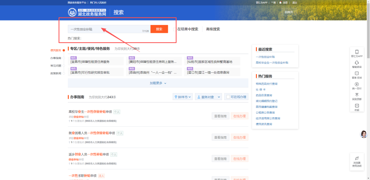Select the 便民服务 timeline dot
The height and width of the screenshot is (180, 370).
64,50
